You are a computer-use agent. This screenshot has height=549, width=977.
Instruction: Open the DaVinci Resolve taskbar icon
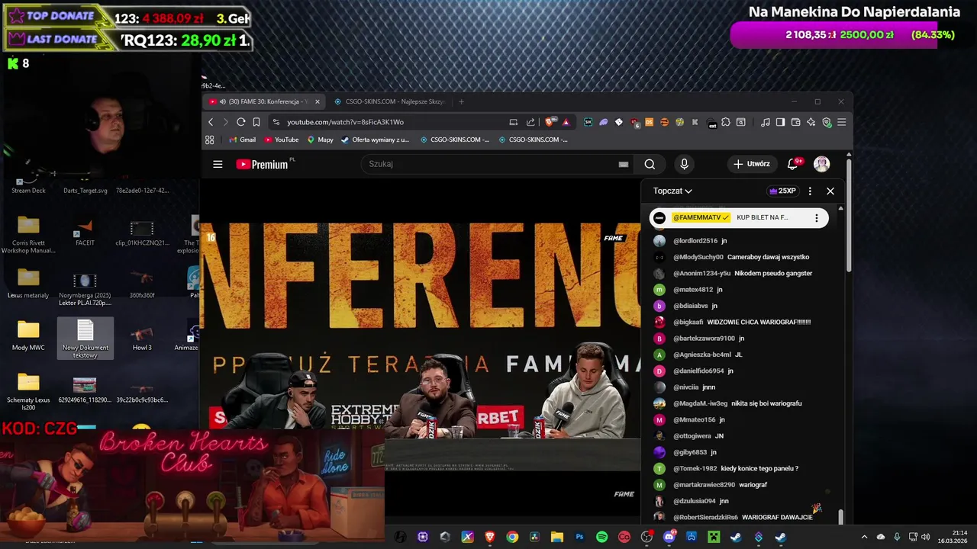[534, 537]
